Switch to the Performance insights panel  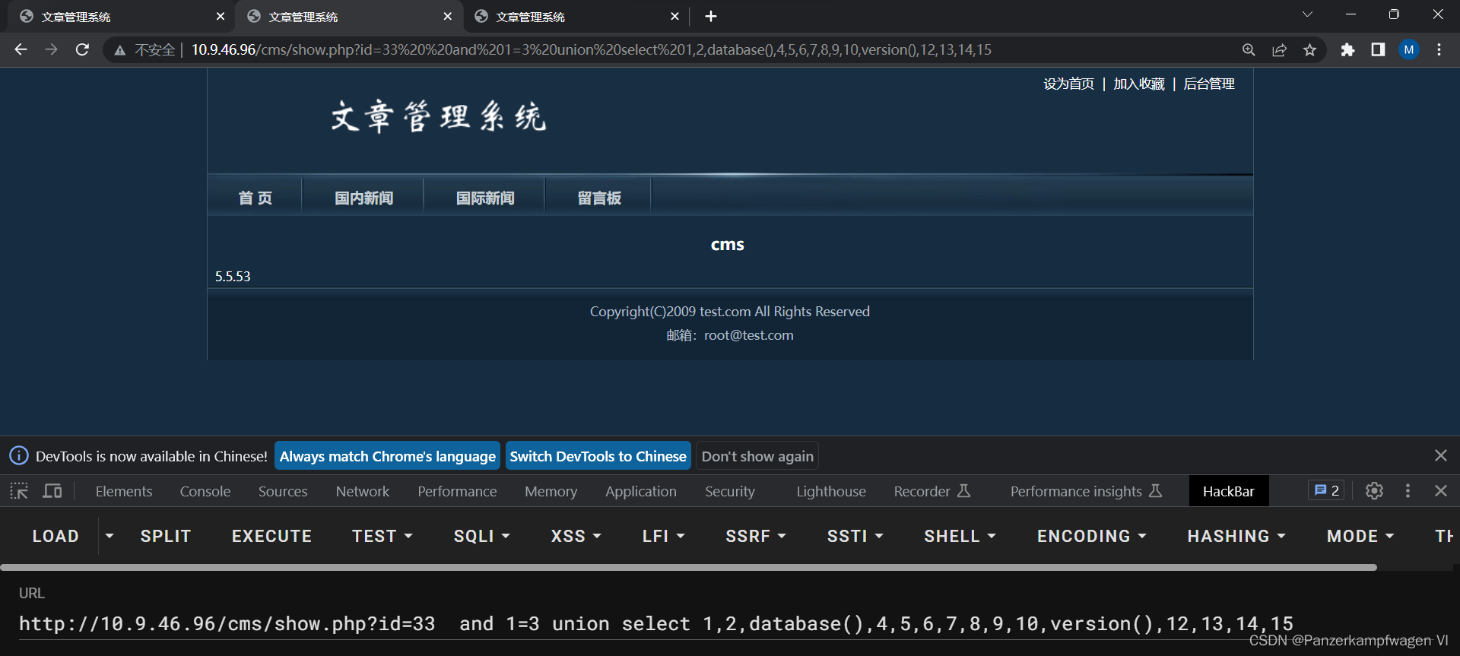tap(1086, 492)
